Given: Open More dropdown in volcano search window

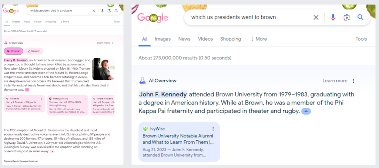Looking at the screenshot, I should (x=64, y=22).
